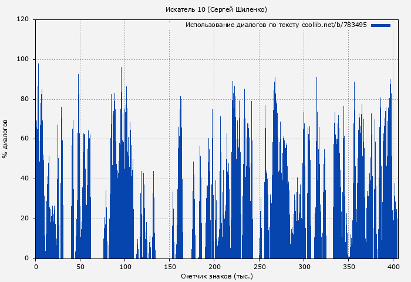
Task: Click the y-axis tick label 80
Action: click(25, 99)
